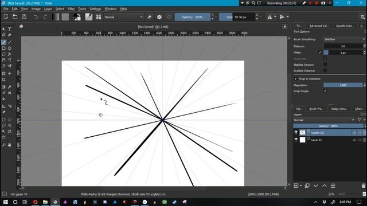Toggle Stabilize Sensors checkbox
367x206 pixels.
(325, 65)
